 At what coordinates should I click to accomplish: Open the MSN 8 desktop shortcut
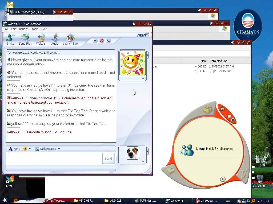[10, 182]
